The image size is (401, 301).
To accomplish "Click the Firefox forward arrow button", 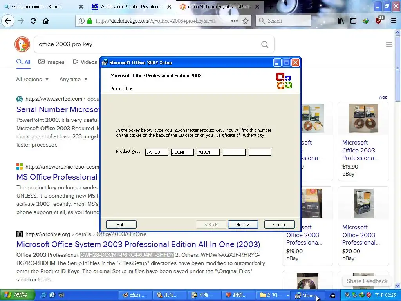I will (x=21, y=21).
